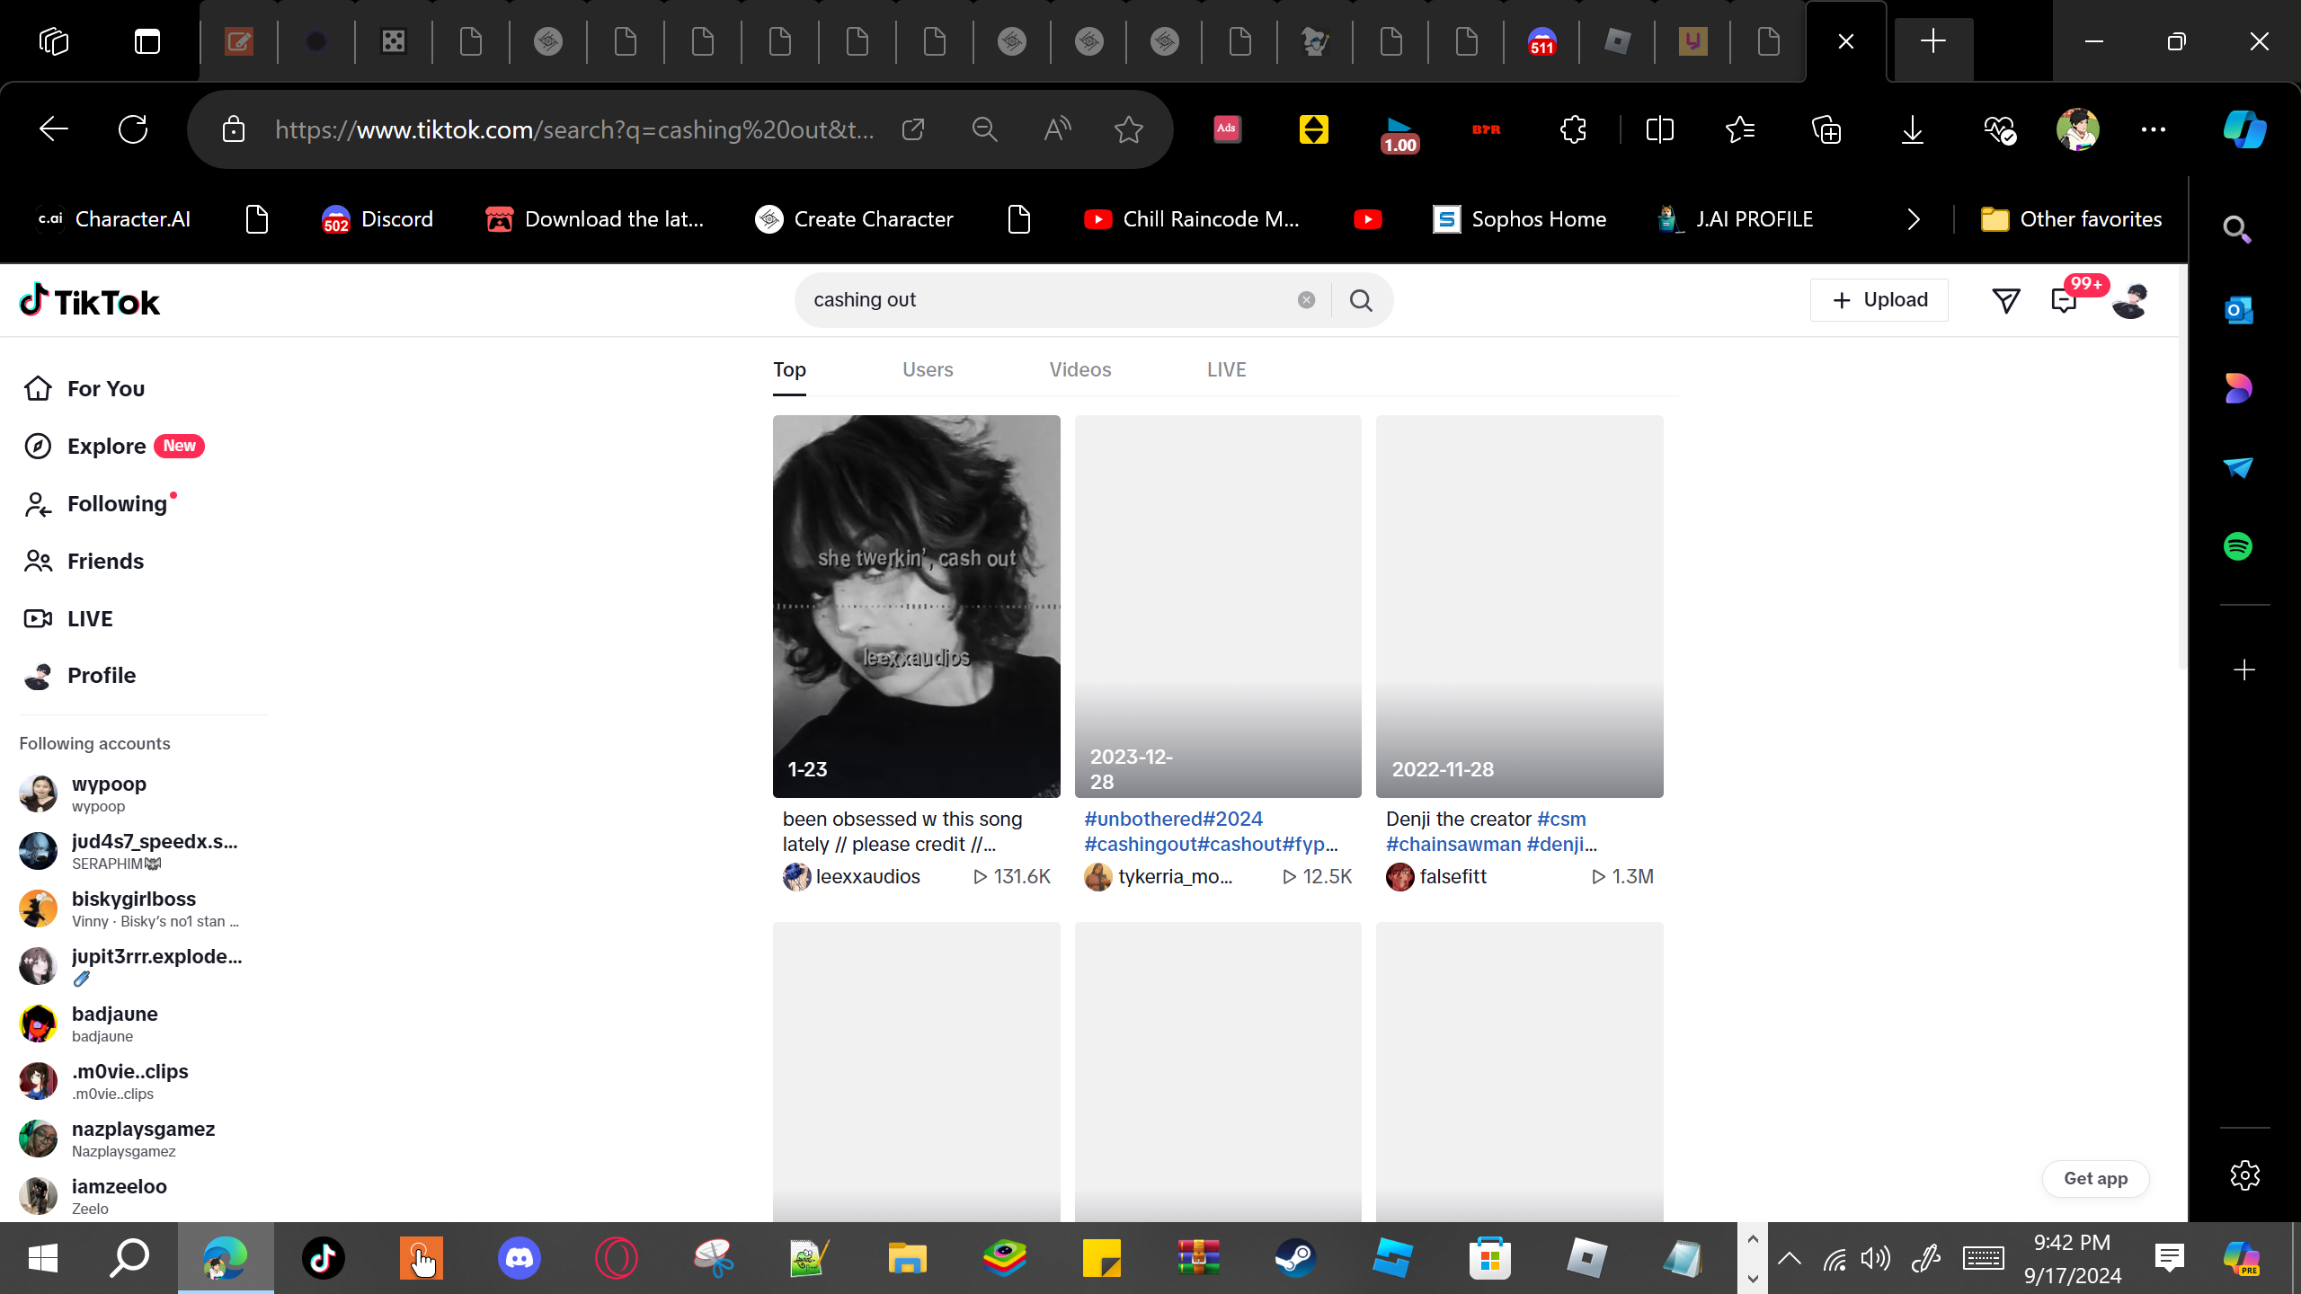Click the TikTok logo

point(90,302)
